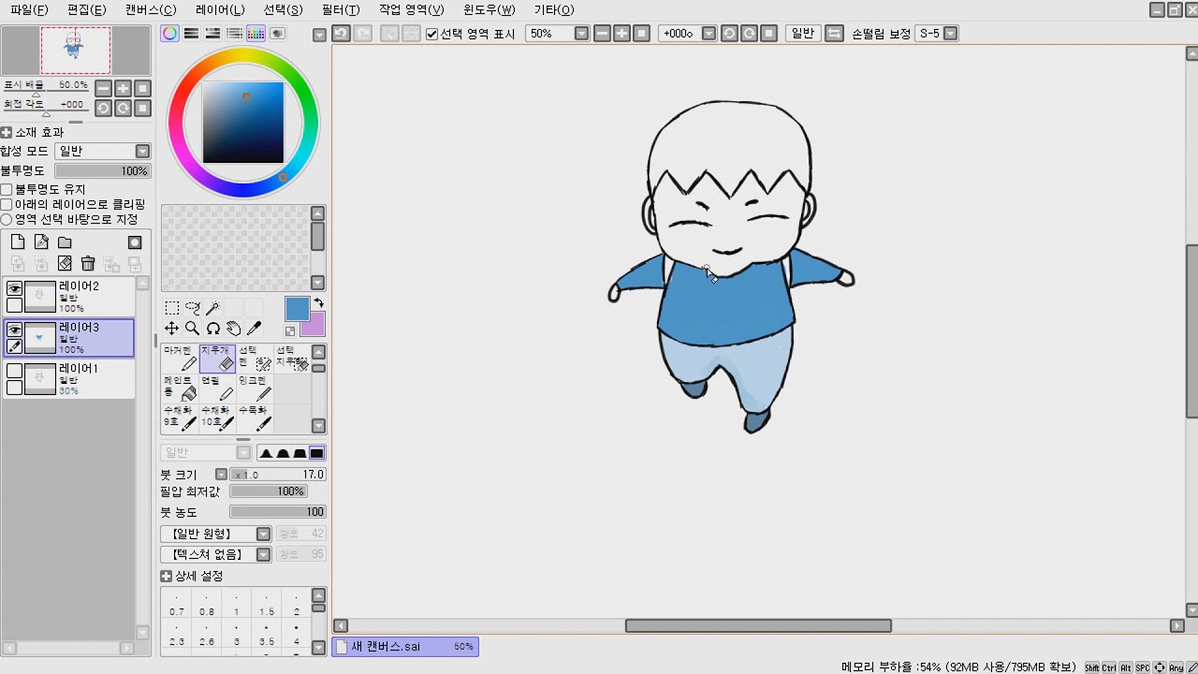
Task: Open the 레이어(L) menu
Action: 220,9
